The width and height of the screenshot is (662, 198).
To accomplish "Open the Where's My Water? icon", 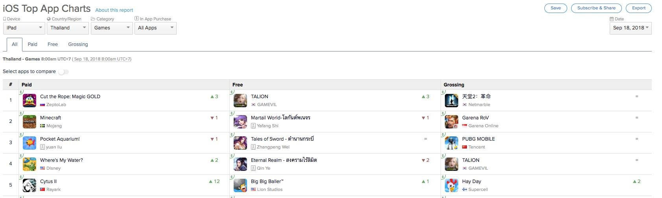I will click(30, 164).
